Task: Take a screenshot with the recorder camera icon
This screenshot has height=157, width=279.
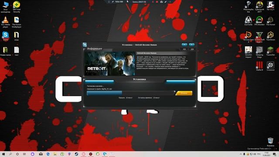Action: pyautogui.click(x=161, y=2)
